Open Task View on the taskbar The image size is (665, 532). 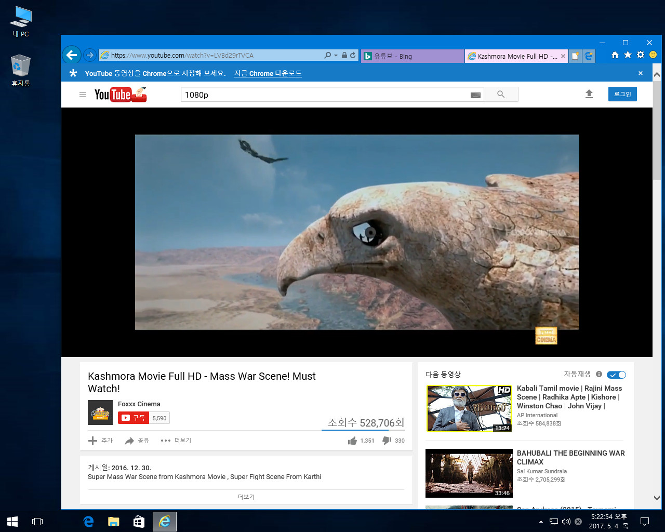37,521
